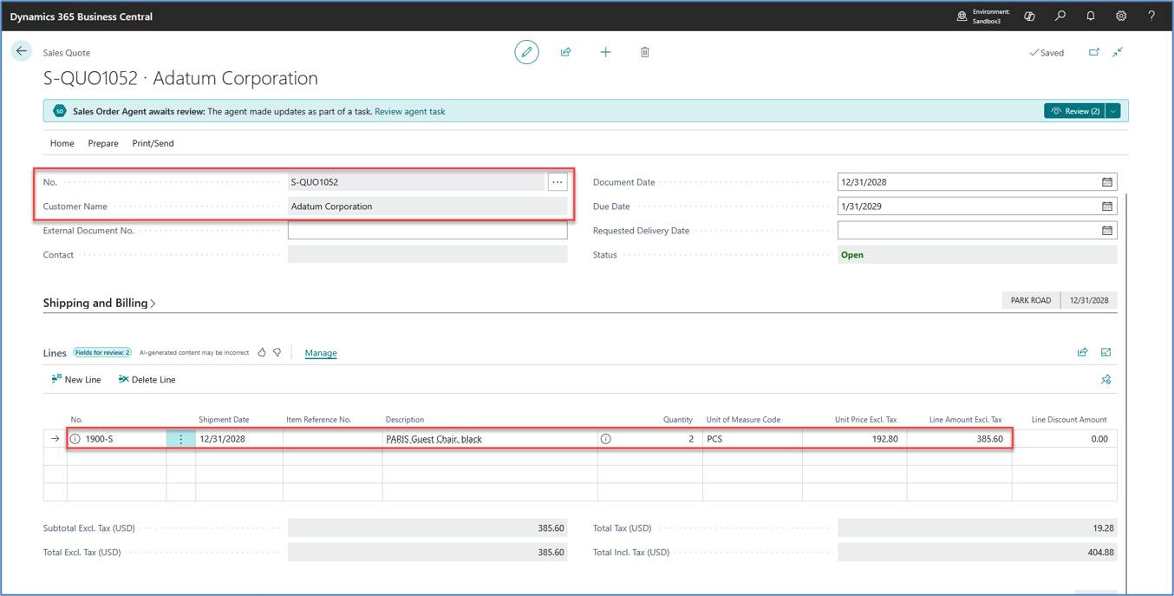The image size is (1174, 596).
Task: Select the PCS unit of measure cell
Action: pyautogui.click(x=753, y=439)
